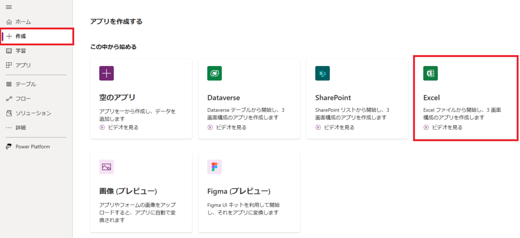The height and width of the screenshot is (238, 520).
Task: Click 画像 card description text
Action: point(137,212)
